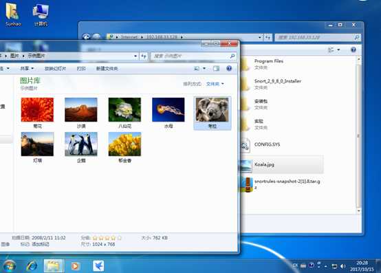Open the view options arrow in the pictures window

(204, 69)
